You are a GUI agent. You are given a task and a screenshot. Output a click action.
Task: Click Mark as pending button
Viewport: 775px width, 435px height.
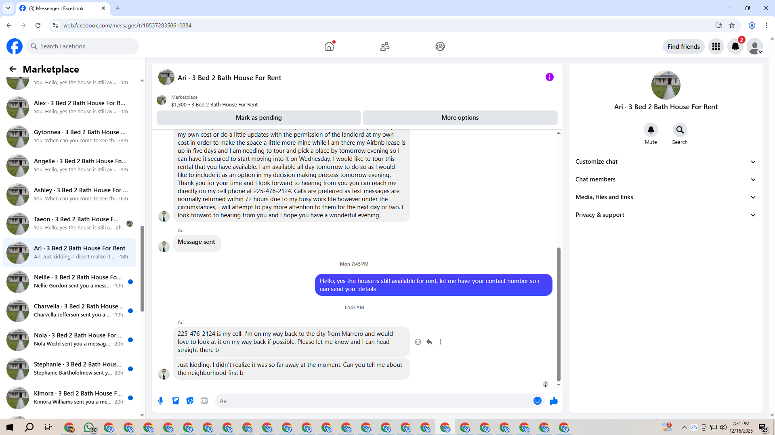click(x=258, y=118)
